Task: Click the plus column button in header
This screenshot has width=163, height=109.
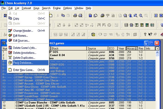Action: coord(157,49)
